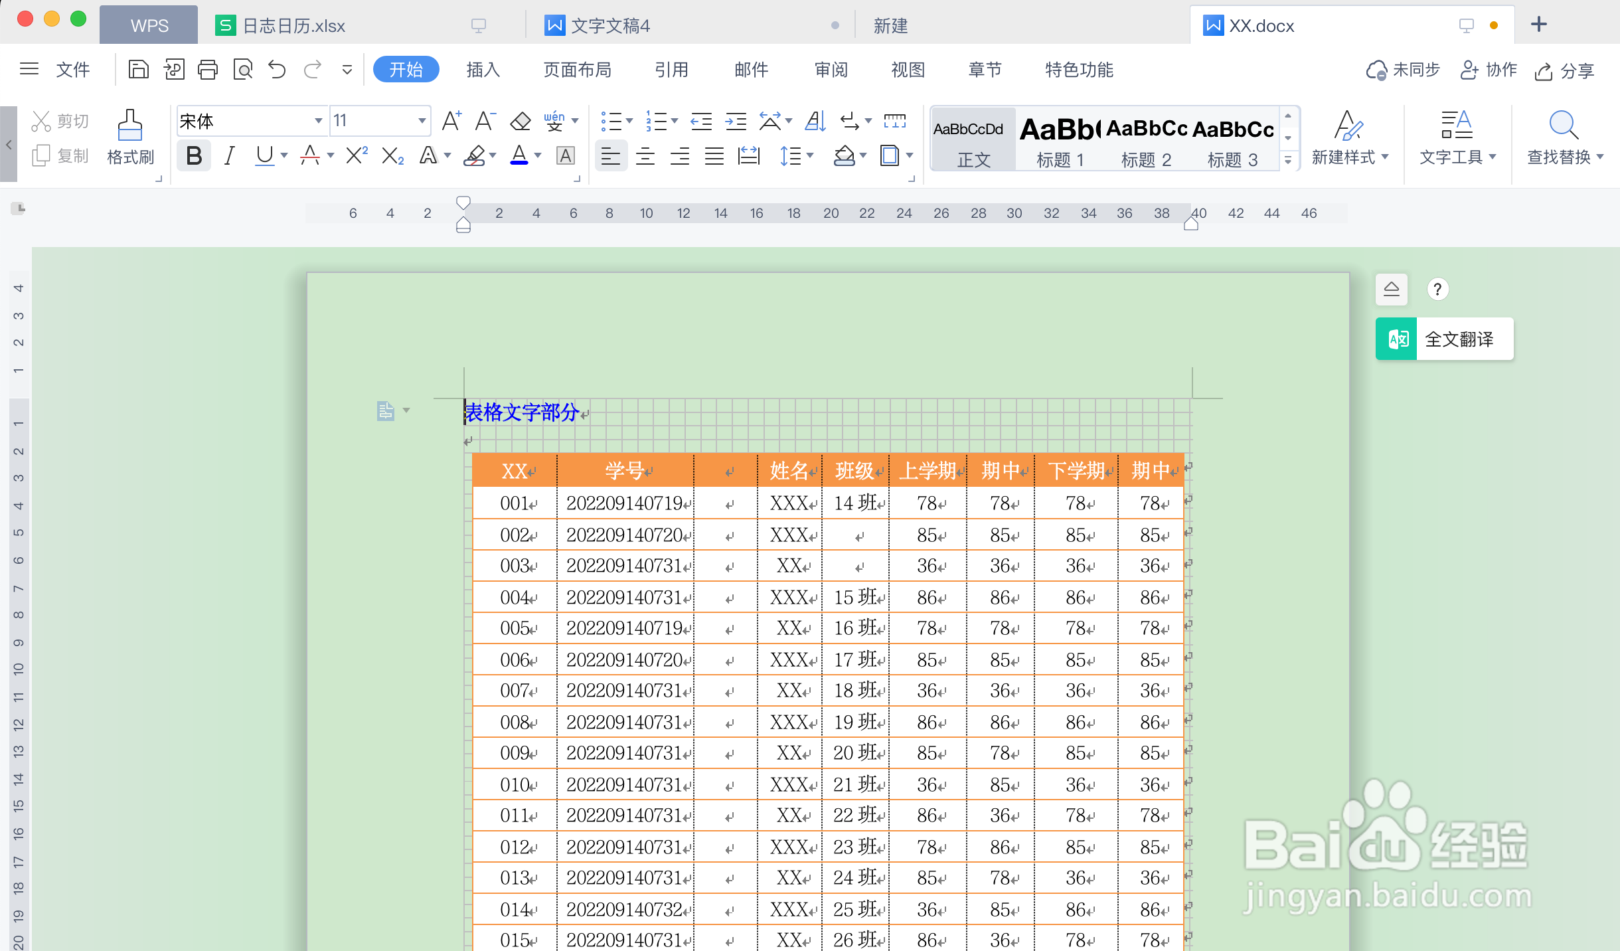The height and width of the screenshot is (951, 1620).
Task: Open Find and Replace (查找替换) tool
Action: [1564, 137]
